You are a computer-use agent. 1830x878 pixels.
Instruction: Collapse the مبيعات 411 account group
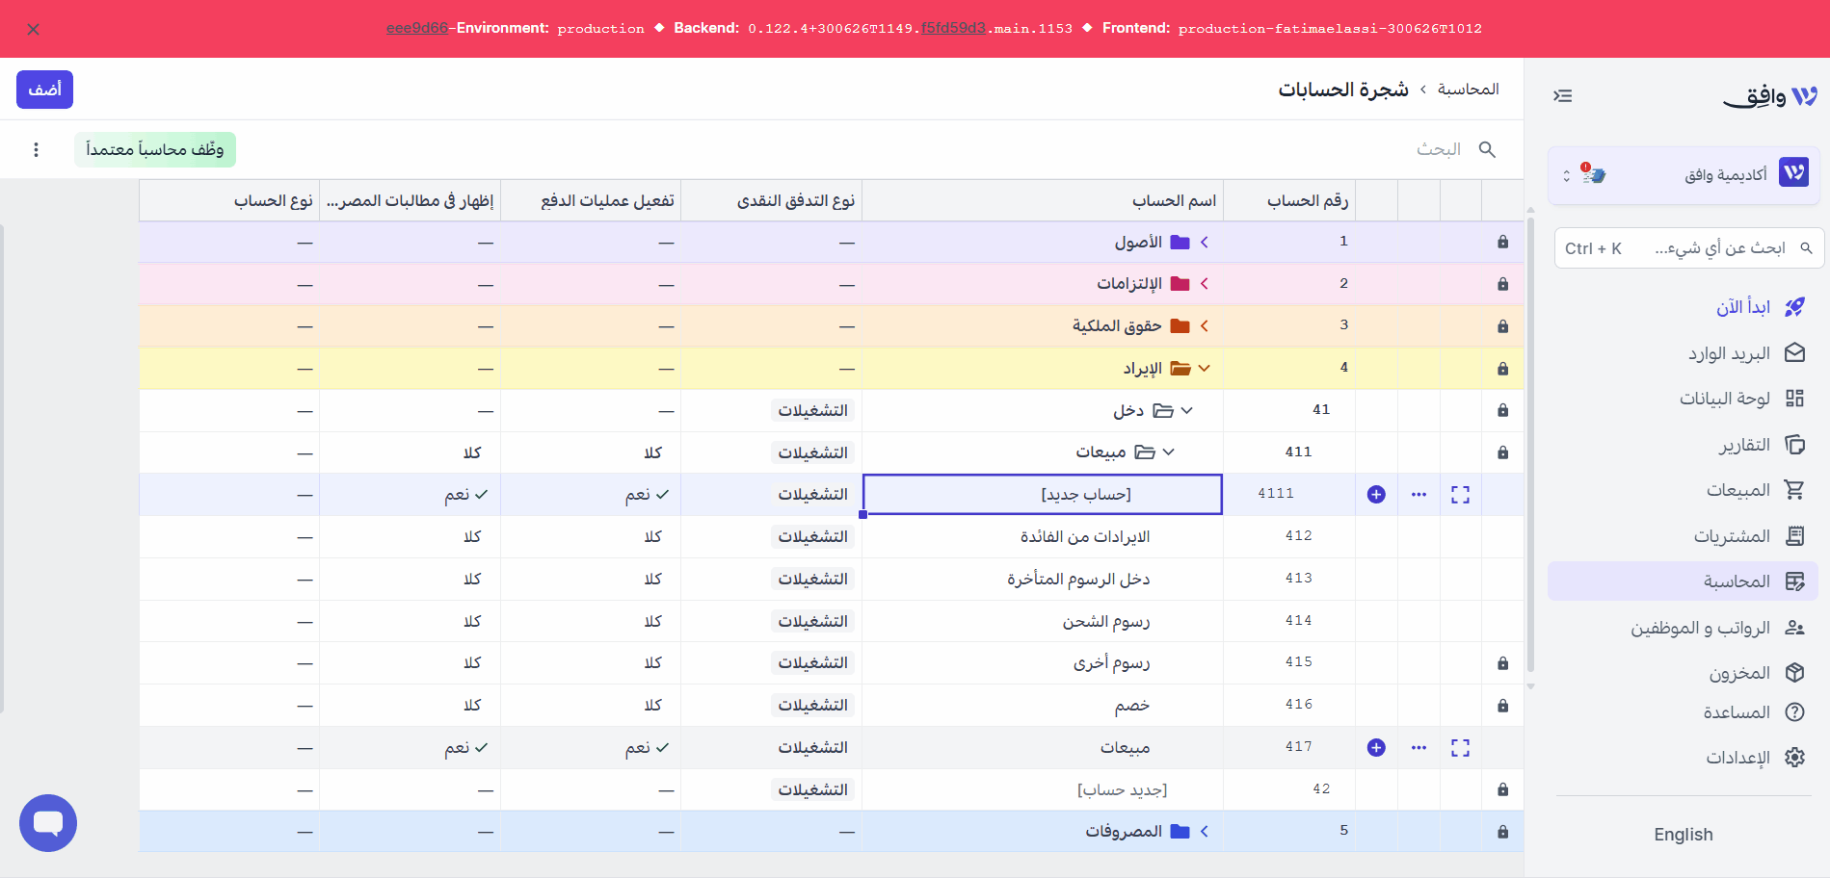point(1169,452)
